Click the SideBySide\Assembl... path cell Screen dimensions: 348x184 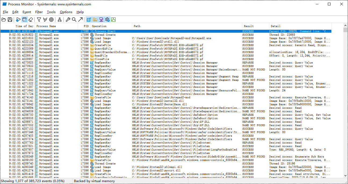point(186,157)
